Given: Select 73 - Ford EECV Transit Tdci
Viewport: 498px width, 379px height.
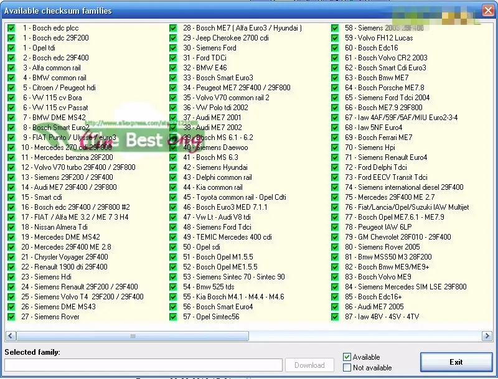Looking at the screenshot, I should (386, 177).
